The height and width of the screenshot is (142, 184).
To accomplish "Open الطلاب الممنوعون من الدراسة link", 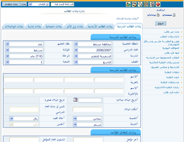I will click(163, 58).
